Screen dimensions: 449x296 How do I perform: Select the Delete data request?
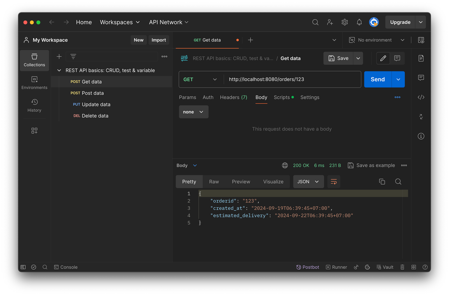click(95, 115)
